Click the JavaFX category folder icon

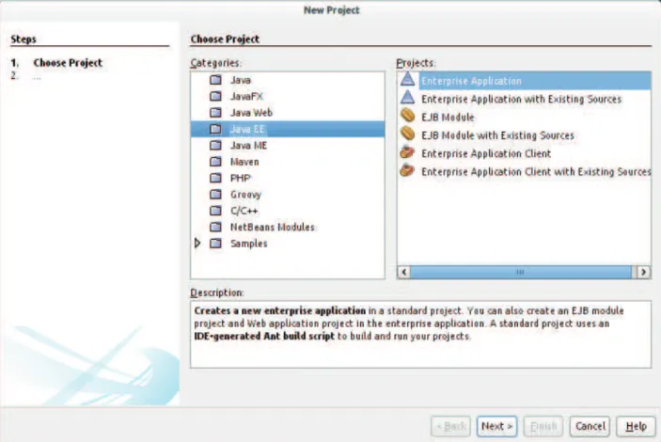[216, 96]
